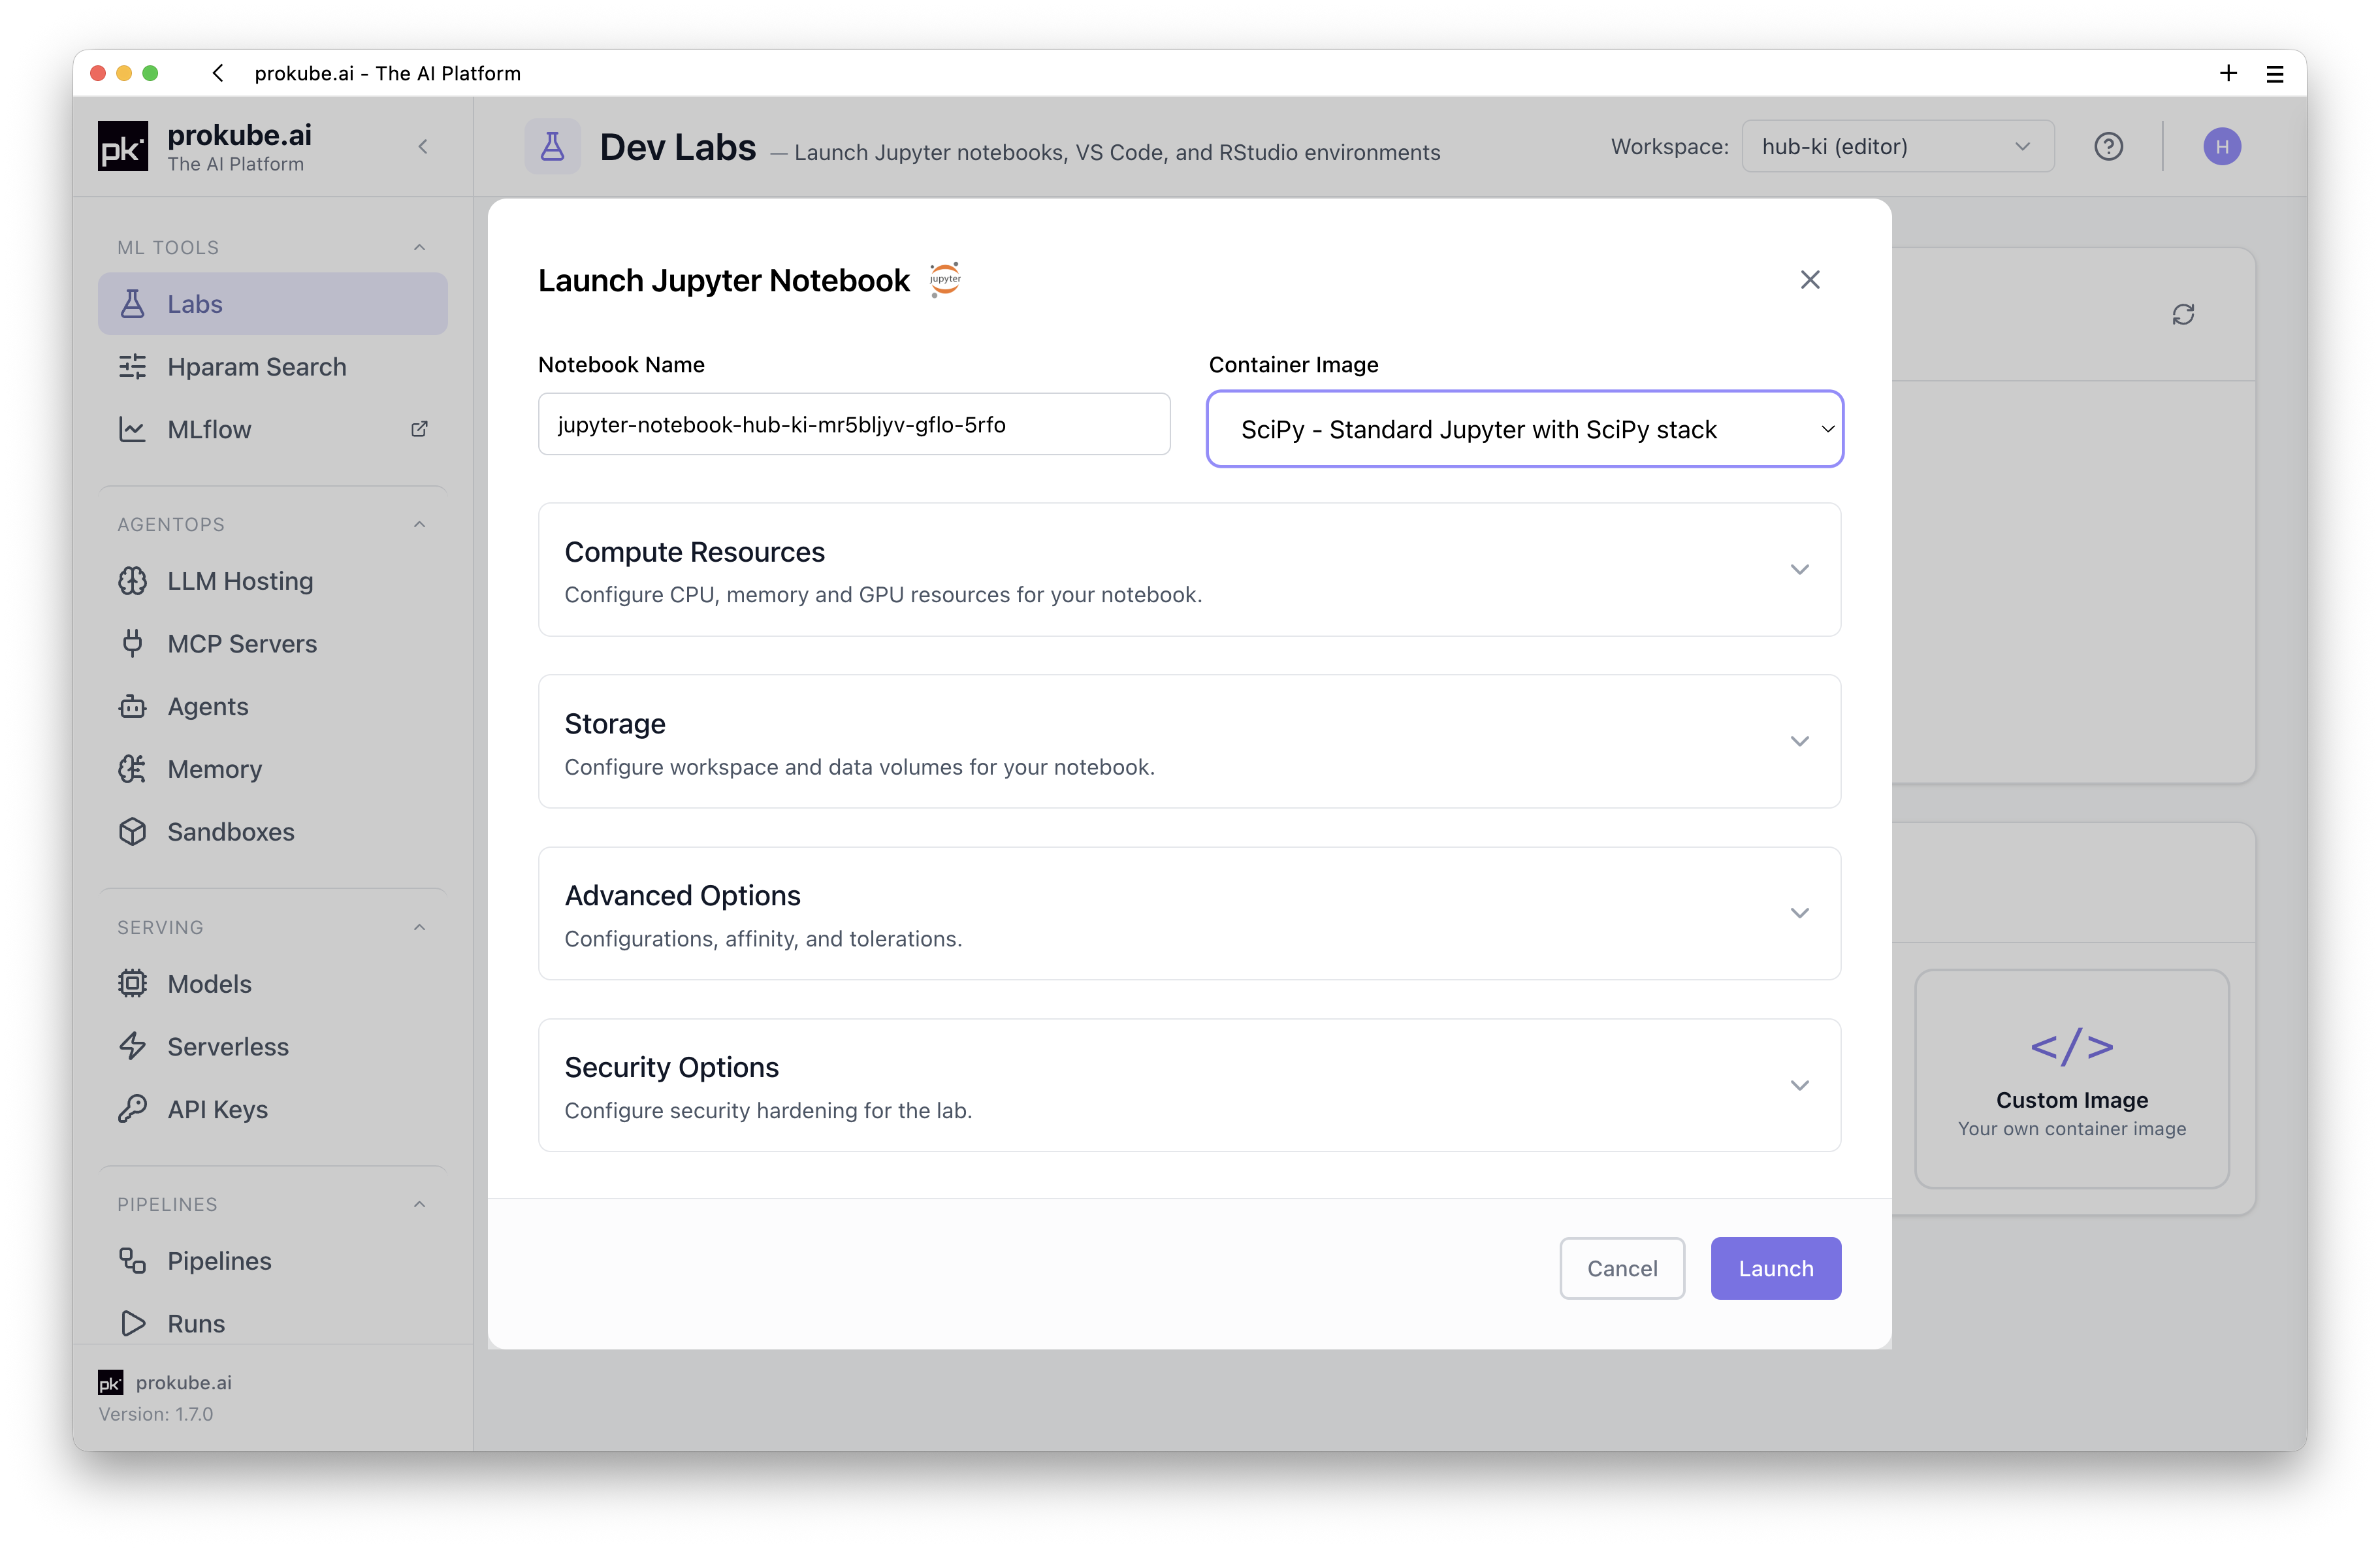The width and height of the screenshot is (2380, 1548).
Task: Collapse the AGENTOPS sidebar group
Action: [x=419, y=524]
